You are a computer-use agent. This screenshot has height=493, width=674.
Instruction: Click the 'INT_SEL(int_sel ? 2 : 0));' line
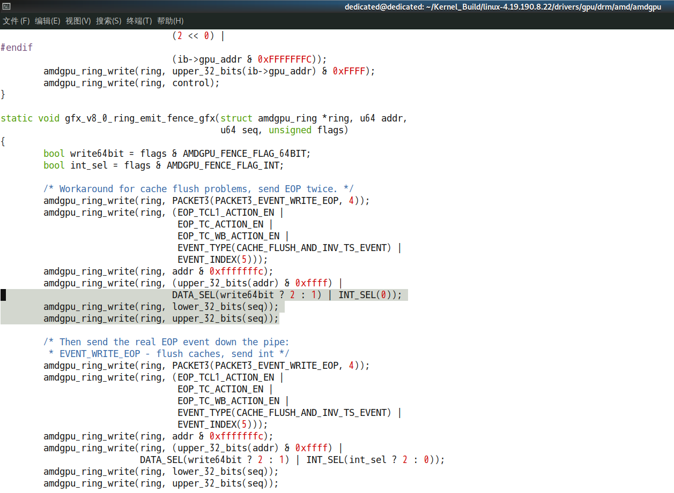[x=292, y=460]
